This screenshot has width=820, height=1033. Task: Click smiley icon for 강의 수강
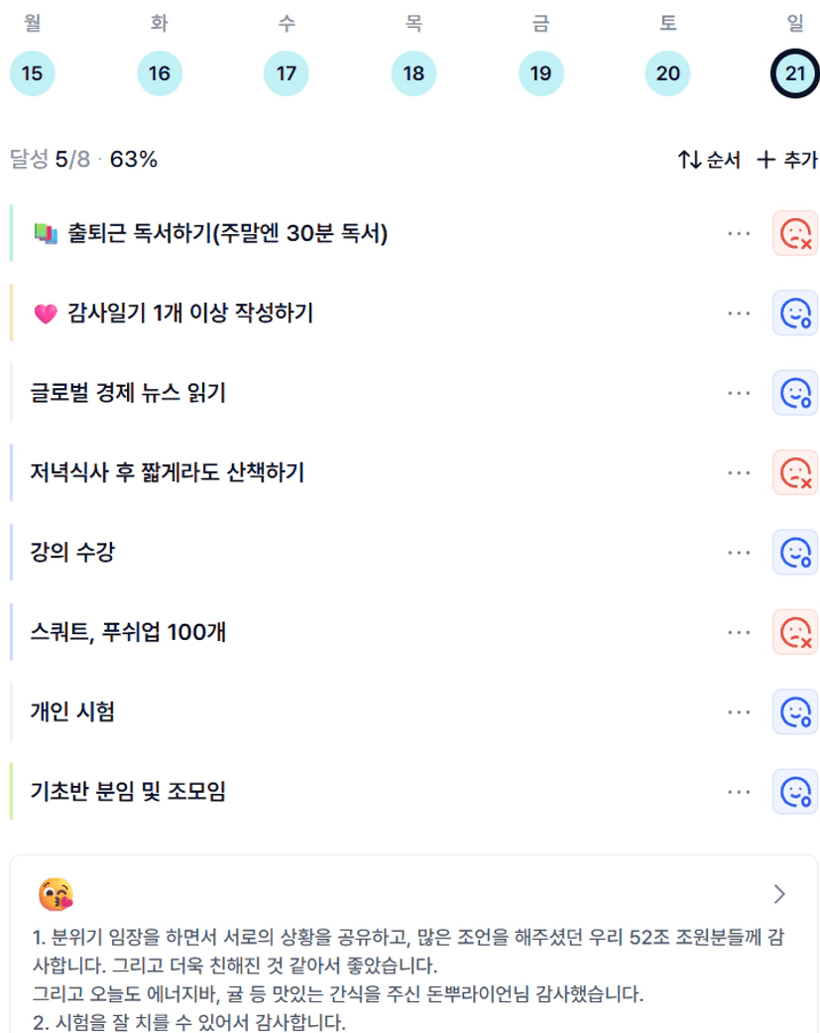(795, 553)
